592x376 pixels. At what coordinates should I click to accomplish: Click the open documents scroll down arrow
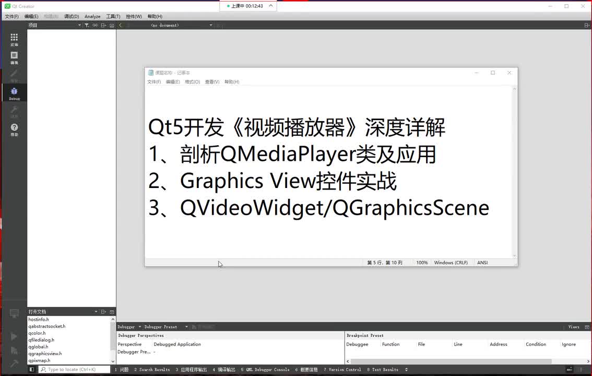(x=113, y=361)
